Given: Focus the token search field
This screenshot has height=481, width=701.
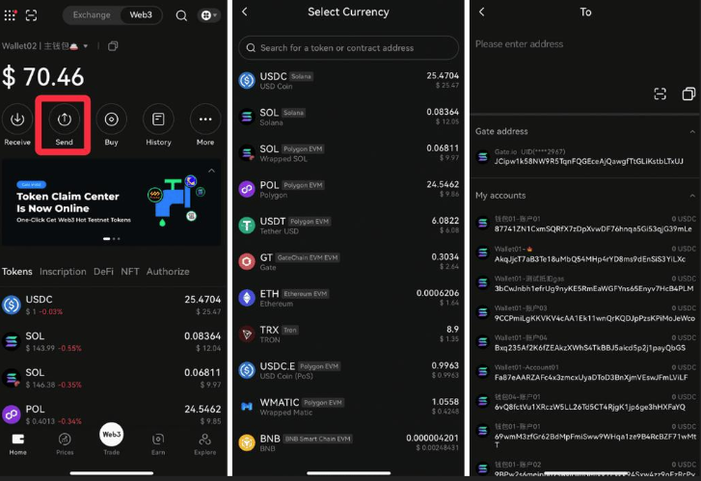Looking at the screenshot, I should (x=348, y=48).
